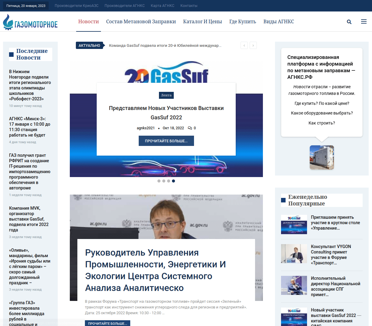Open popular post Приглашаем принять участие

[335, 223]
